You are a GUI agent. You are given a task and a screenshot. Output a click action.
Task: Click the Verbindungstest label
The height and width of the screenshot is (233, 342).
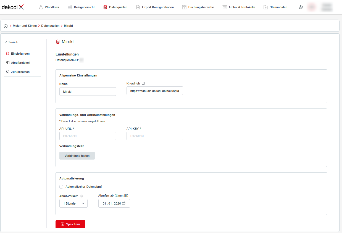click(72, 146)
